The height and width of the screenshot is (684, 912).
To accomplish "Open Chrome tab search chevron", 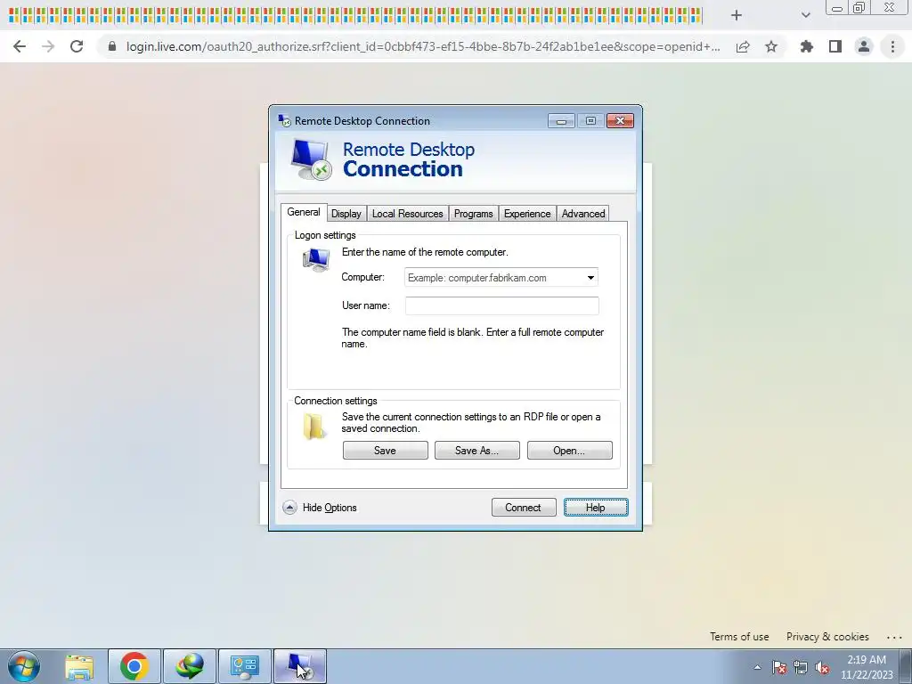I will (x=805, y=15).
